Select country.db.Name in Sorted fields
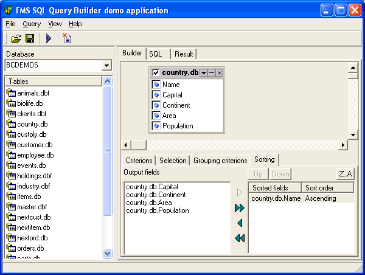The height and width of the screenshot is (275, 365). pos(276,198)
